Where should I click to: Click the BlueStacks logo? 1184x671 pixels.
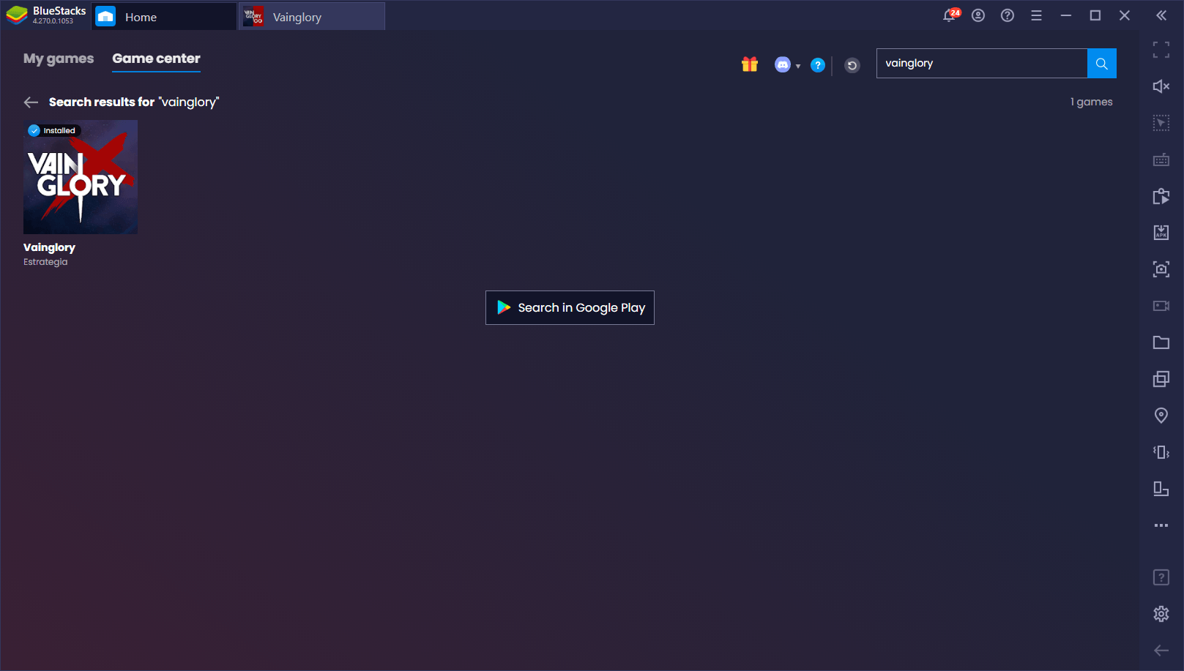pyautogui.click(x=17, y=15)
